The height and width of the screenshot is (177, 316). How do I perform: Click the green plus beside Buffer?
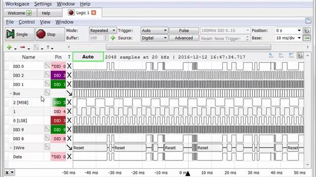click(x=113, y=38)
